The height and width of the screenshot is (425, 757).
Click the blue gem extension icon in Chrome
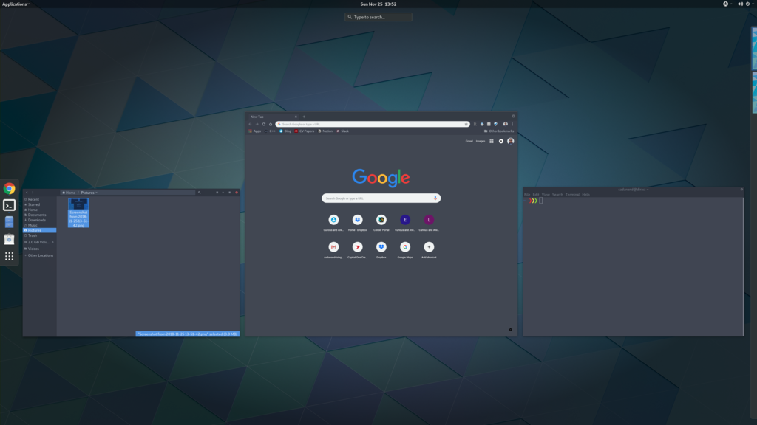click(x=495, y=124)
